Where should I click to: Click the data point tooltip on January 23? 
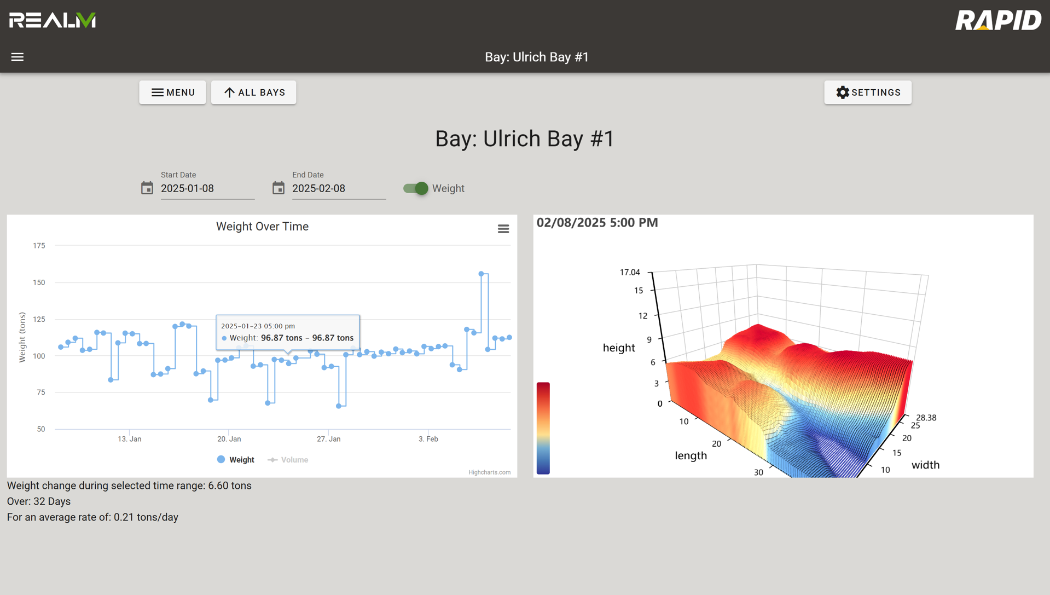287,331
